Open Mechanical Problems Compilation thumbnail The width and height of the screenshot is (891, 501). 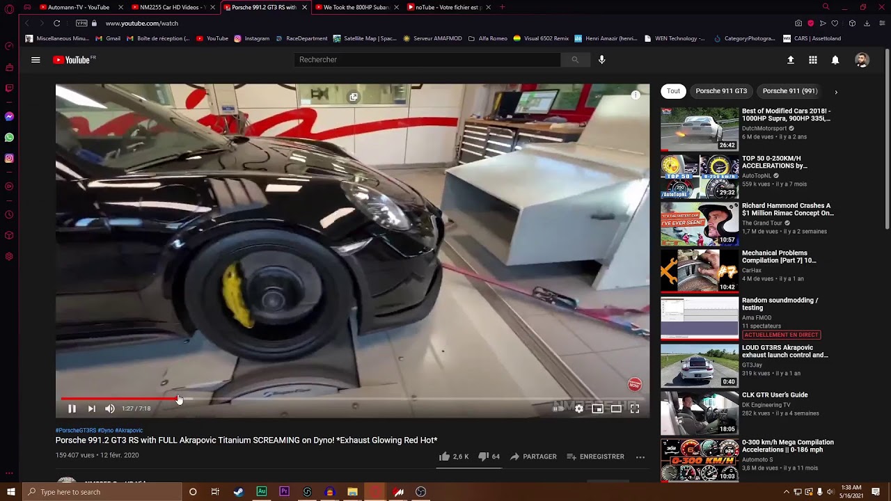700,271
